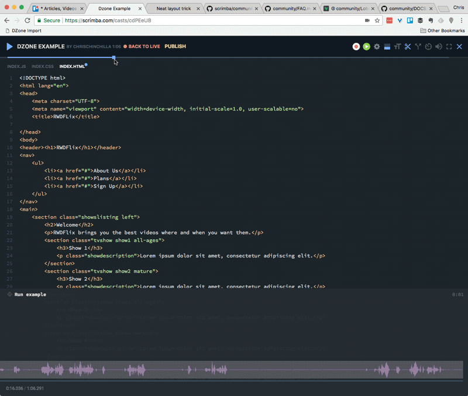This screenshot has width=468, height=396.
Task: Click the BACK TO LIVE link
Action: tap(143, 46)
